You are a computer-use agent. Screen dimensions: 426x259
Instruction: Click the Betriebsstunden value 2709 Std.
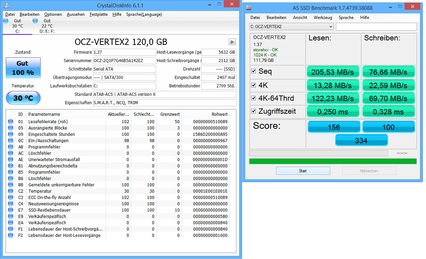218,86
